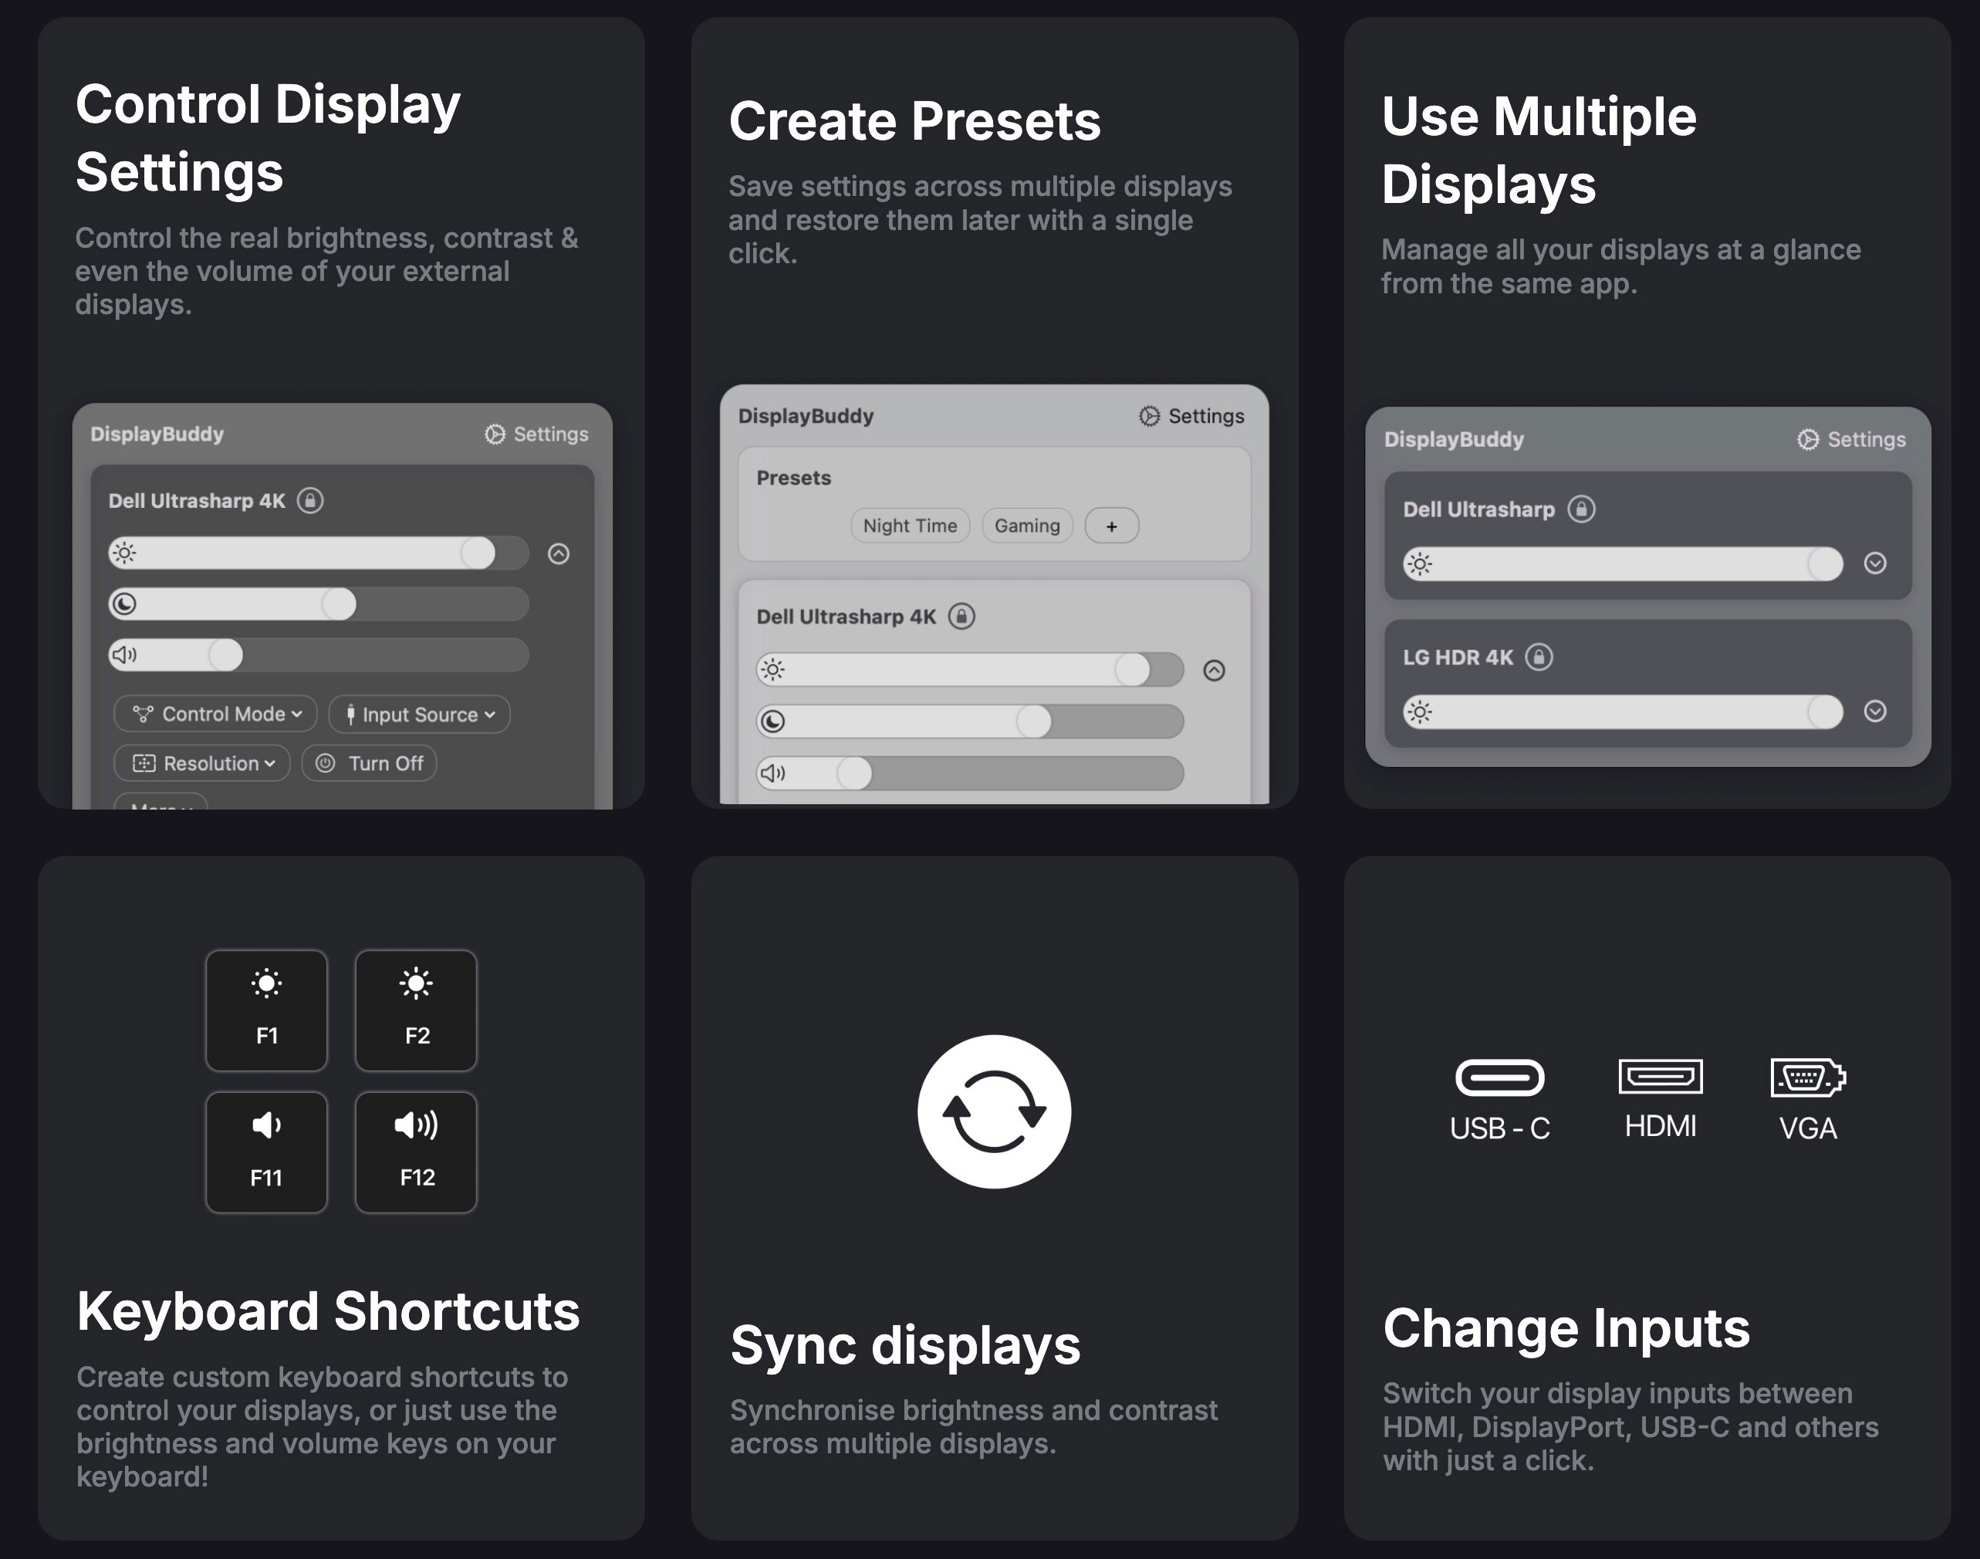The width and height of the screenshot is (1980, 1559).
Task: Click the DisplayBuddy title in the Use Multiple Displays card
Action: point(1454,440)
